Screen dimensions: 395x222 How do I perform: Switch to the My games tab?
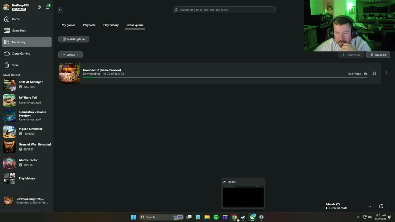click(69, 25)
